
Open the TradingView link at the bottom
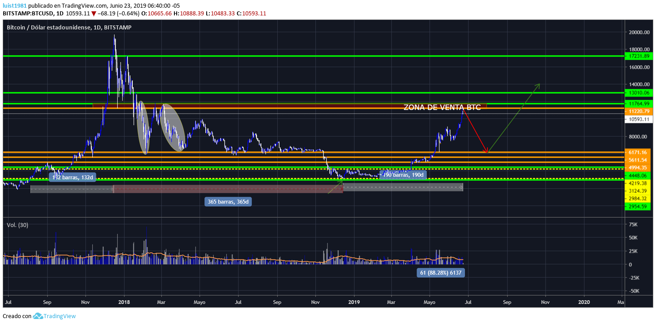tap(59, 316)
